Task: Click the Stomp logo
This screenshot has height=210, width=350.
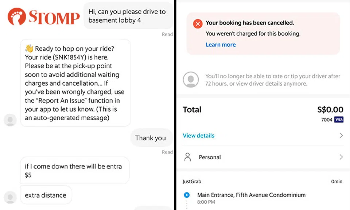Action: 44,17
